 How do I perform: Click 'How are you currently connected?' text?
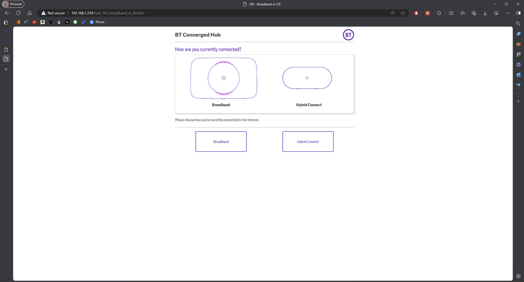[208, 49]
